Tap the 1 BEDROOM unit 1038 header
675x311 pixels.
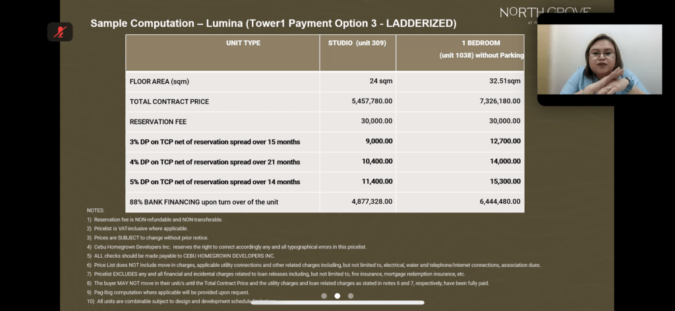480,49
